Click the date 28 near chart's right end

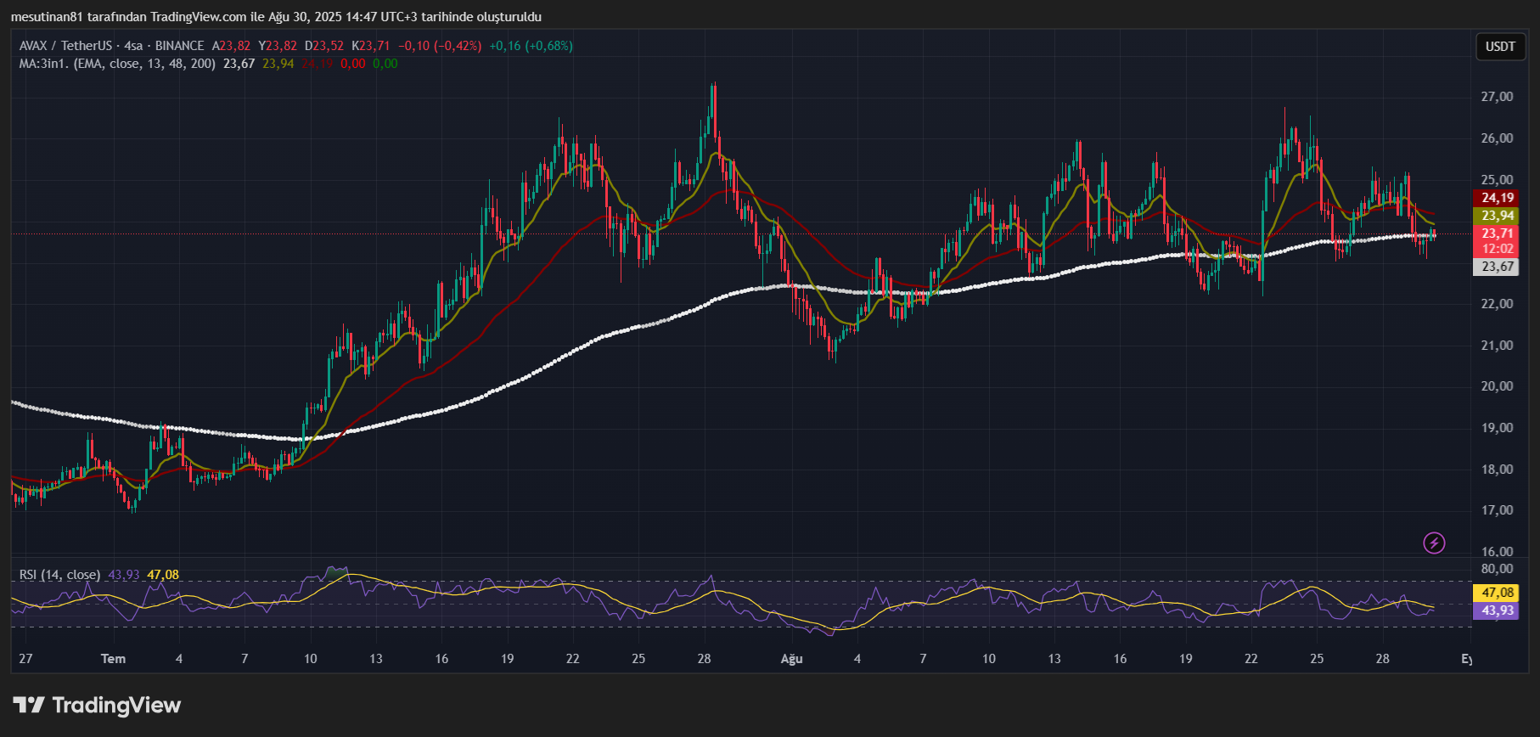pyautogui.click(x=1382, y=659)
